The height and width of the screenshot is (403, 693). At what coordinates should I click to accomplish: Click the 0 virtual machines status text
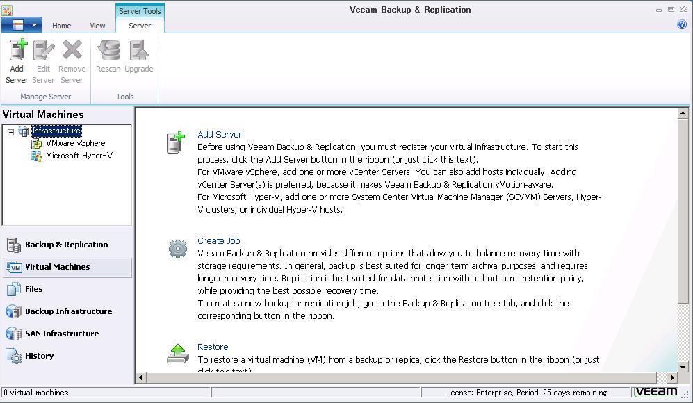36,393
